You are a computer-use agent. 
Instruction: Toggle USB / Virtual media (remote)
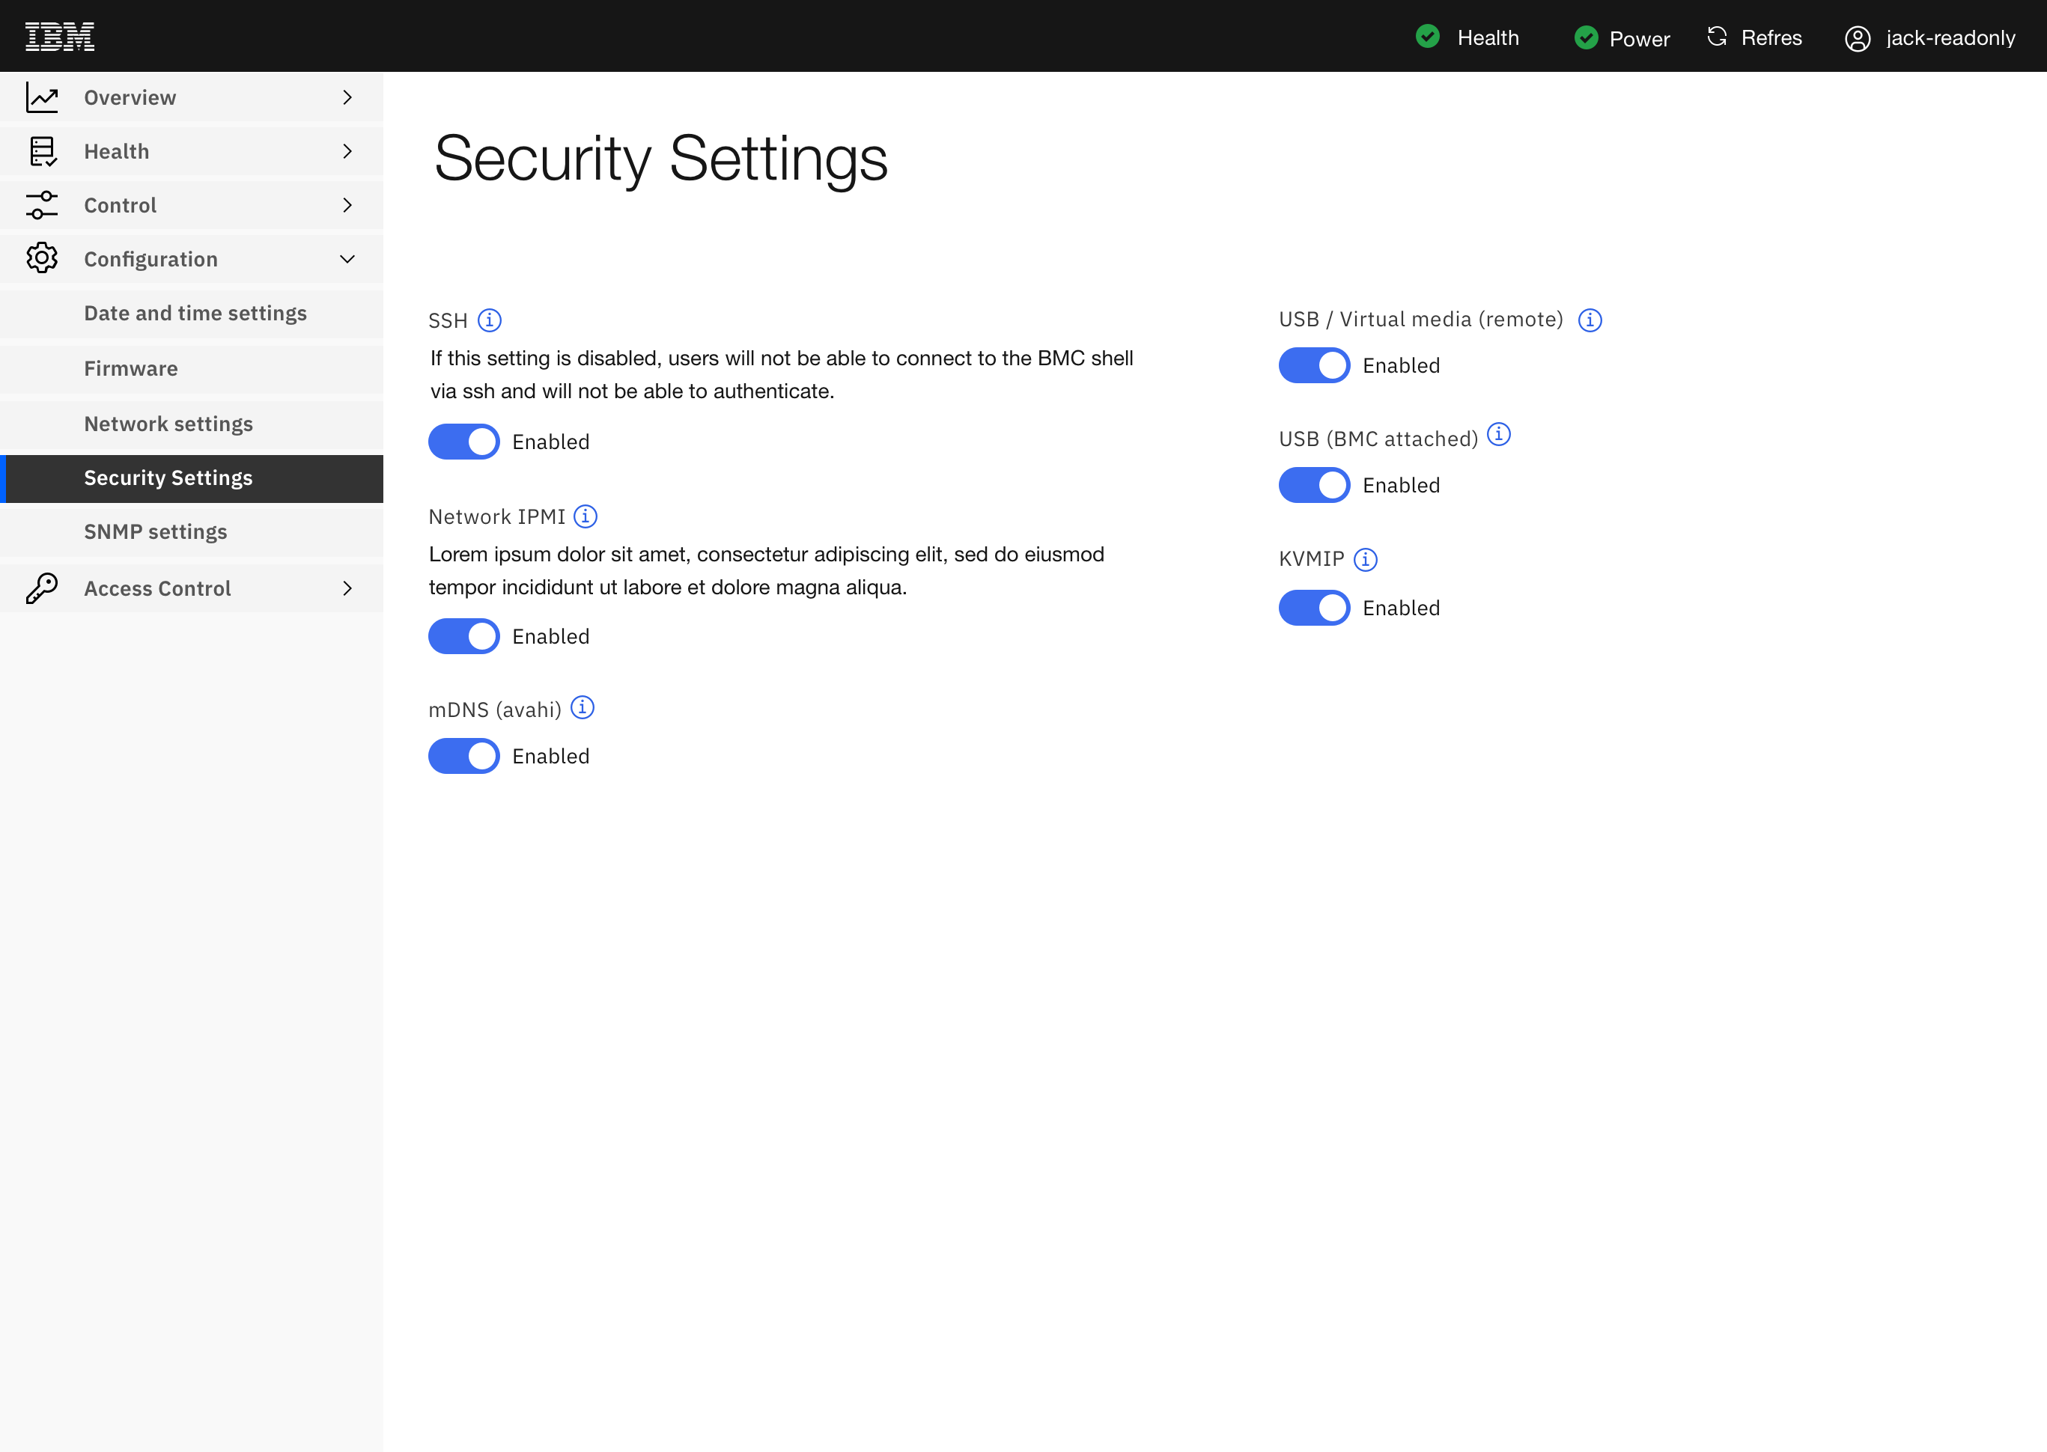point(1314,364)
